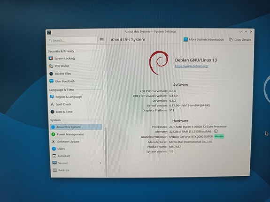Click the About this System info icon
The height and width of the screenshot is (202, 270).
(53, 127)
